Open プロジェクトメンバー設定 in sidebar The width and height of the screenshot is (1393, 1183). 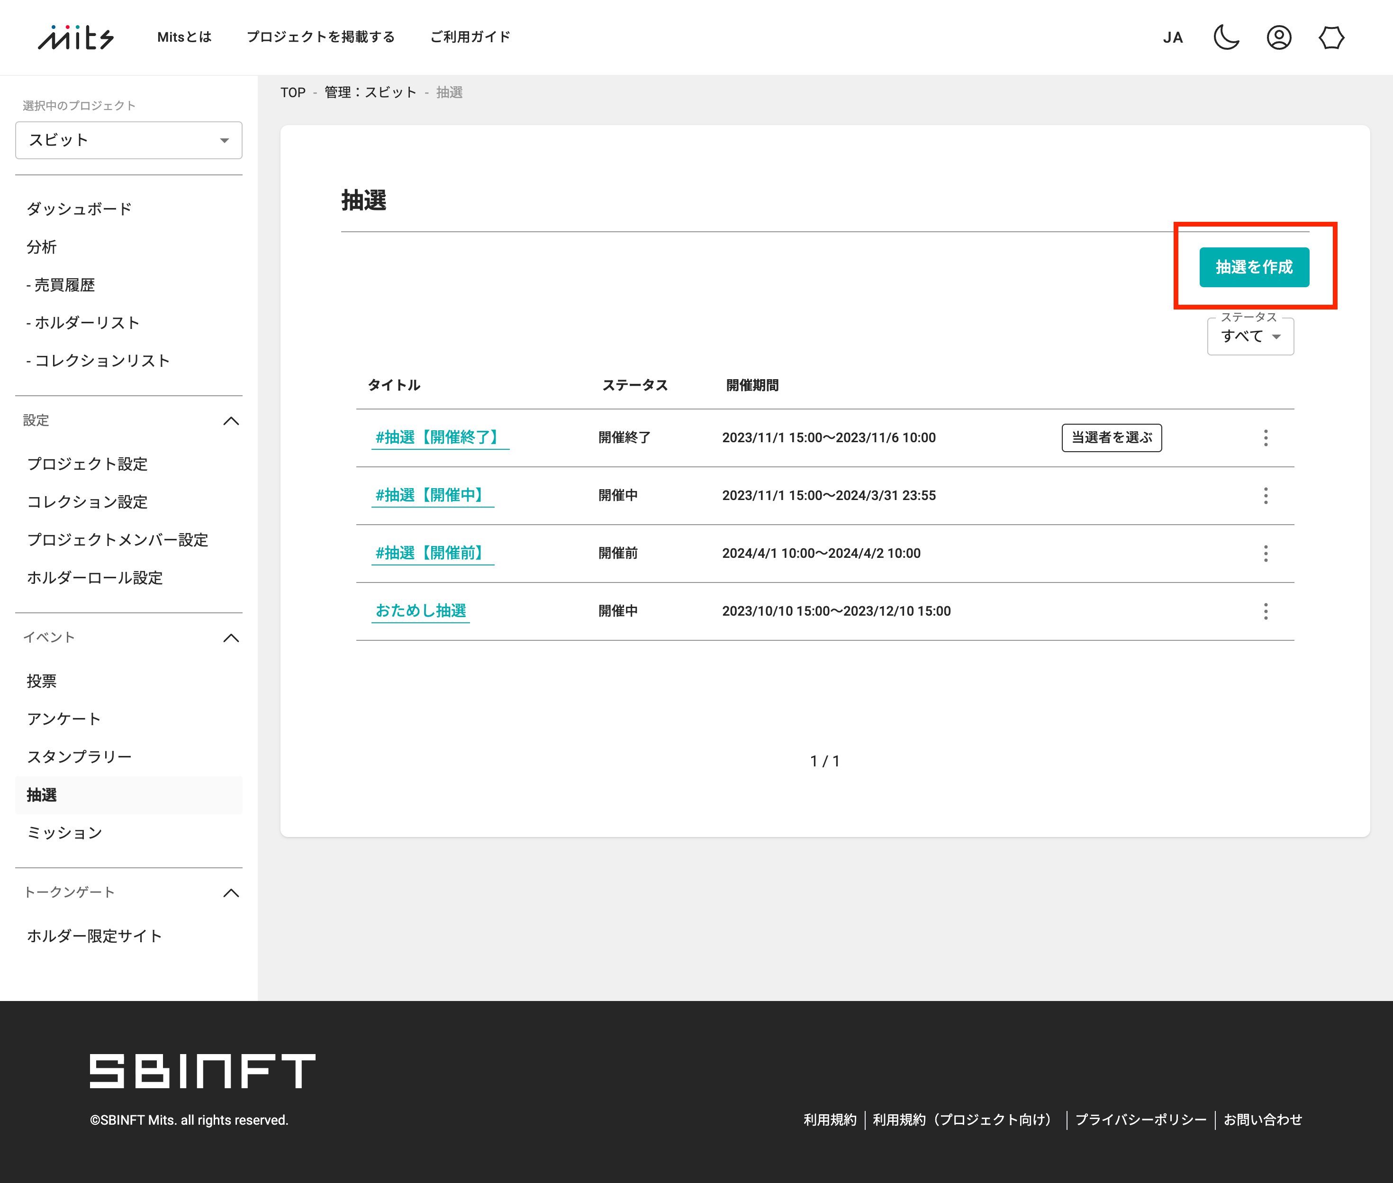pos(118,540)
